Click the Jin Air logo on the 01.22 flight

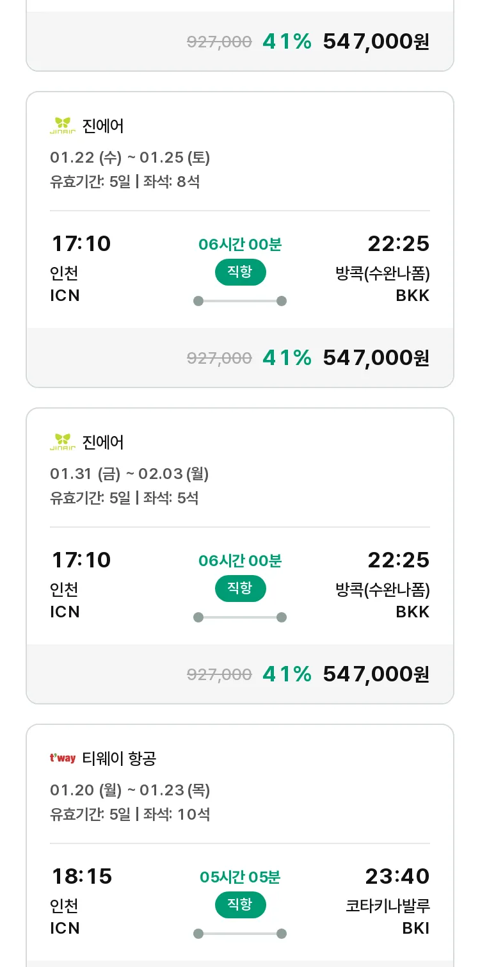pyautogui.click(x=63, y=126)
